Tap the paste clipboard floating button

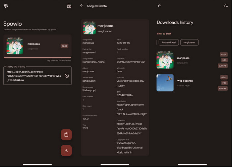pos(66,135)
